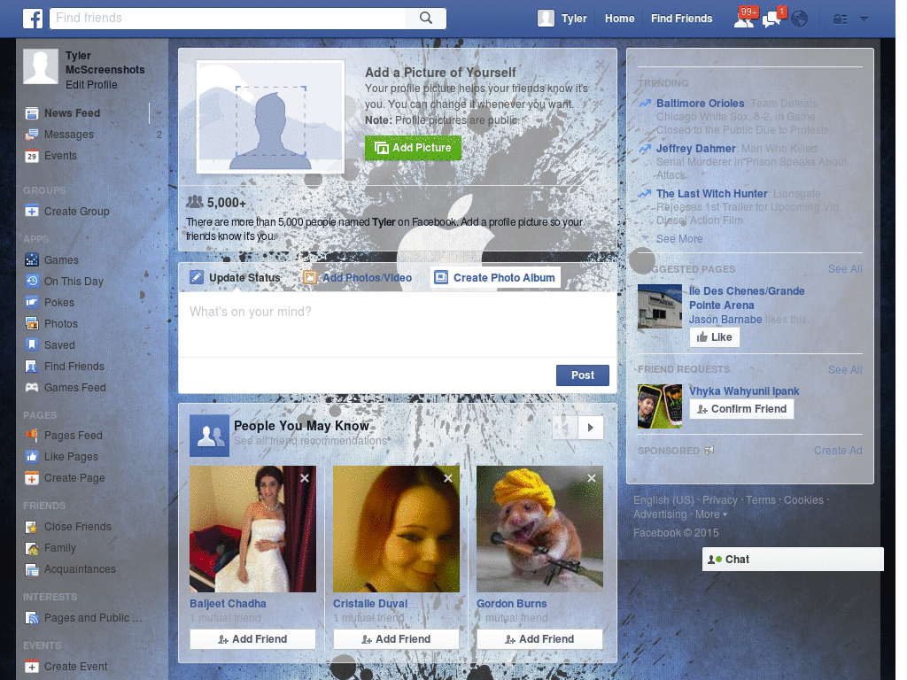Click the green Add Picture button

[413, 148]
